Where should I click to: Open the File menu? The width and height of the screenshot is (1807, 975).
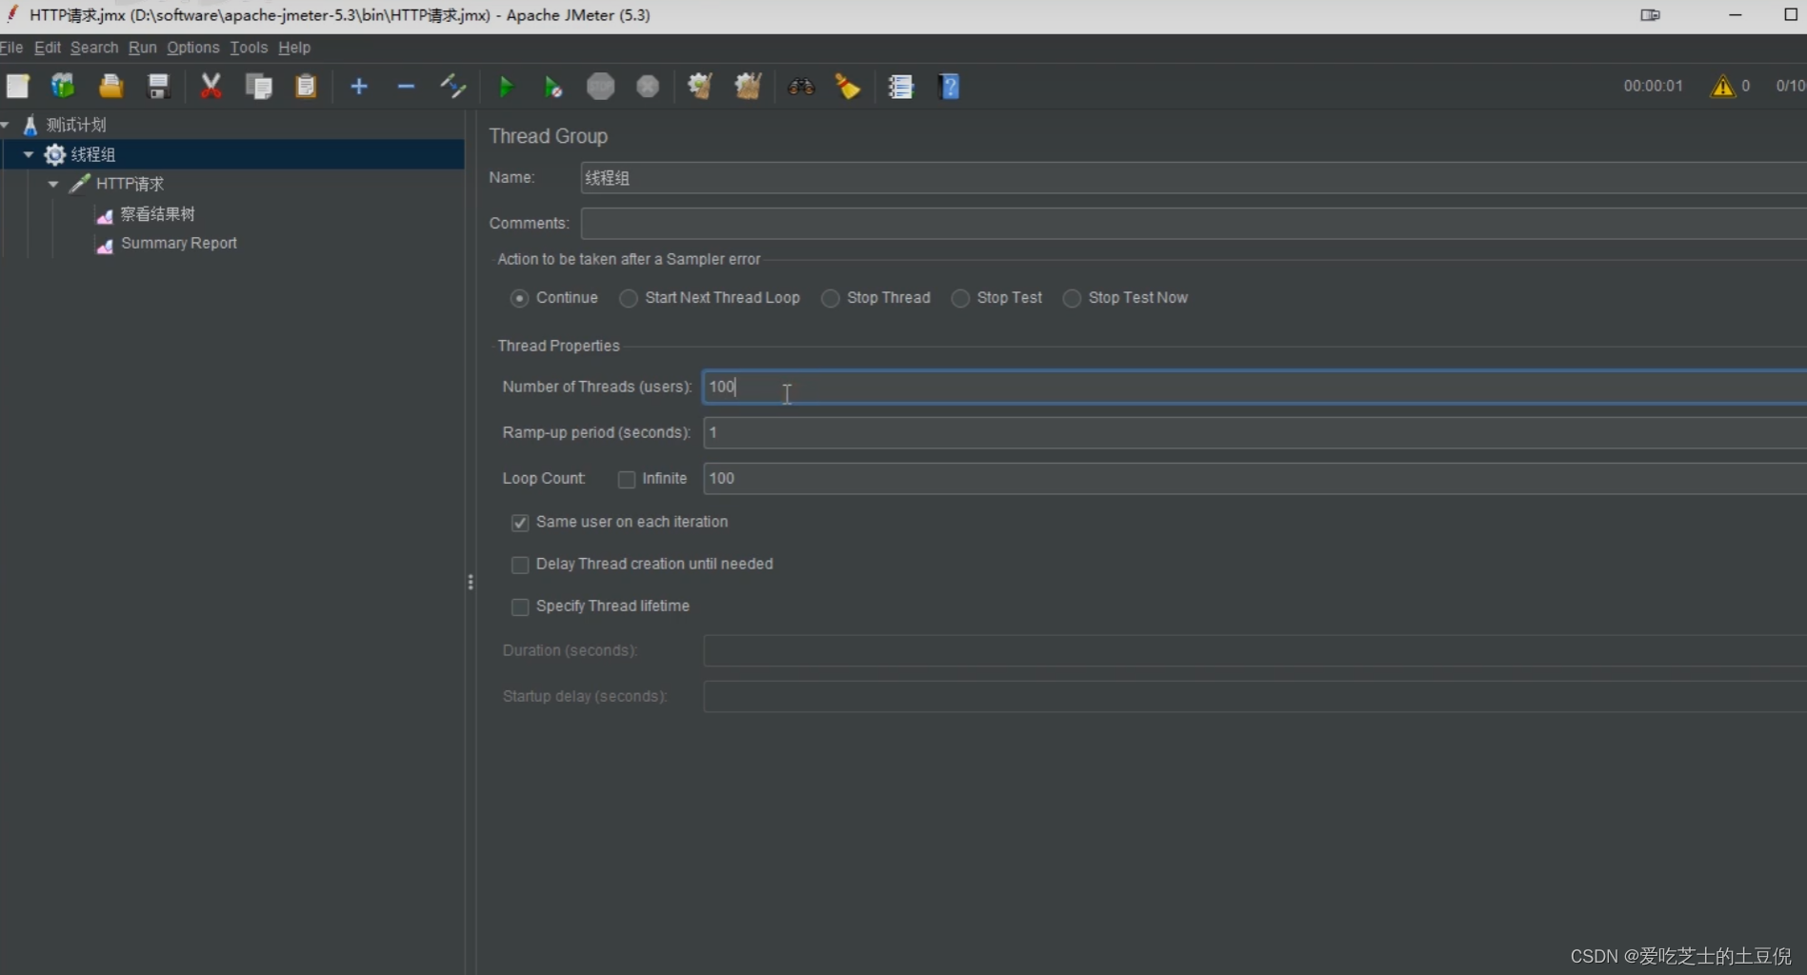click(11, 48)
